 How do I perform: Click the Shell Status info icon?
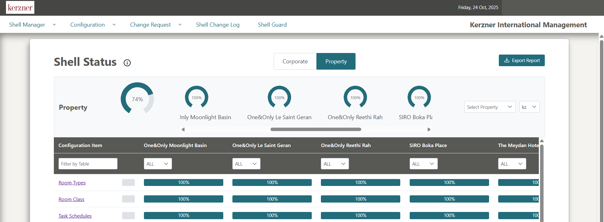(x=127, y=63)
